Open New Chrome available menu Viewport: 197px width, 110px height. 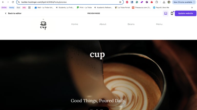click(184, 2)
